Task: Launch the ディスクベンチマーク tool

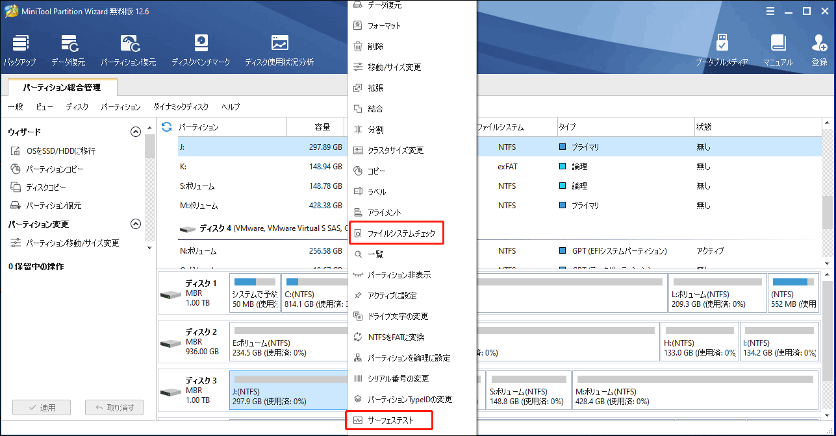Action: [x=201, y=49]
